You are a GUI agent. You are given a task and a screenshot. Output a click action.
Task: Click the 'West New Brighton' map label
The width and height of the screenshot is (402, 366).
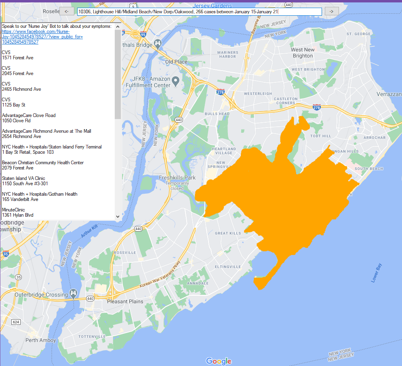303,53
